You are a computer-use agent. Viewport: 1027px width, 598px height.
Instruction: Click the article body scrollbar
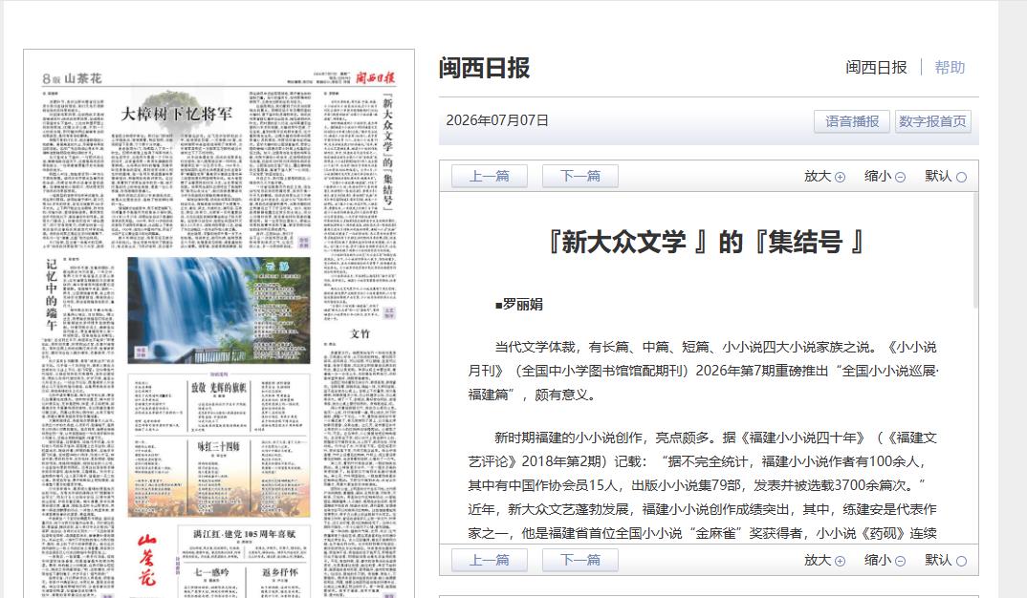[975, 251]
